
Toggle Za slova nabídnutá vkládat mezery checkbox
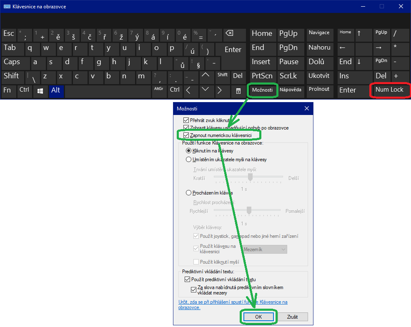[193, 290]
